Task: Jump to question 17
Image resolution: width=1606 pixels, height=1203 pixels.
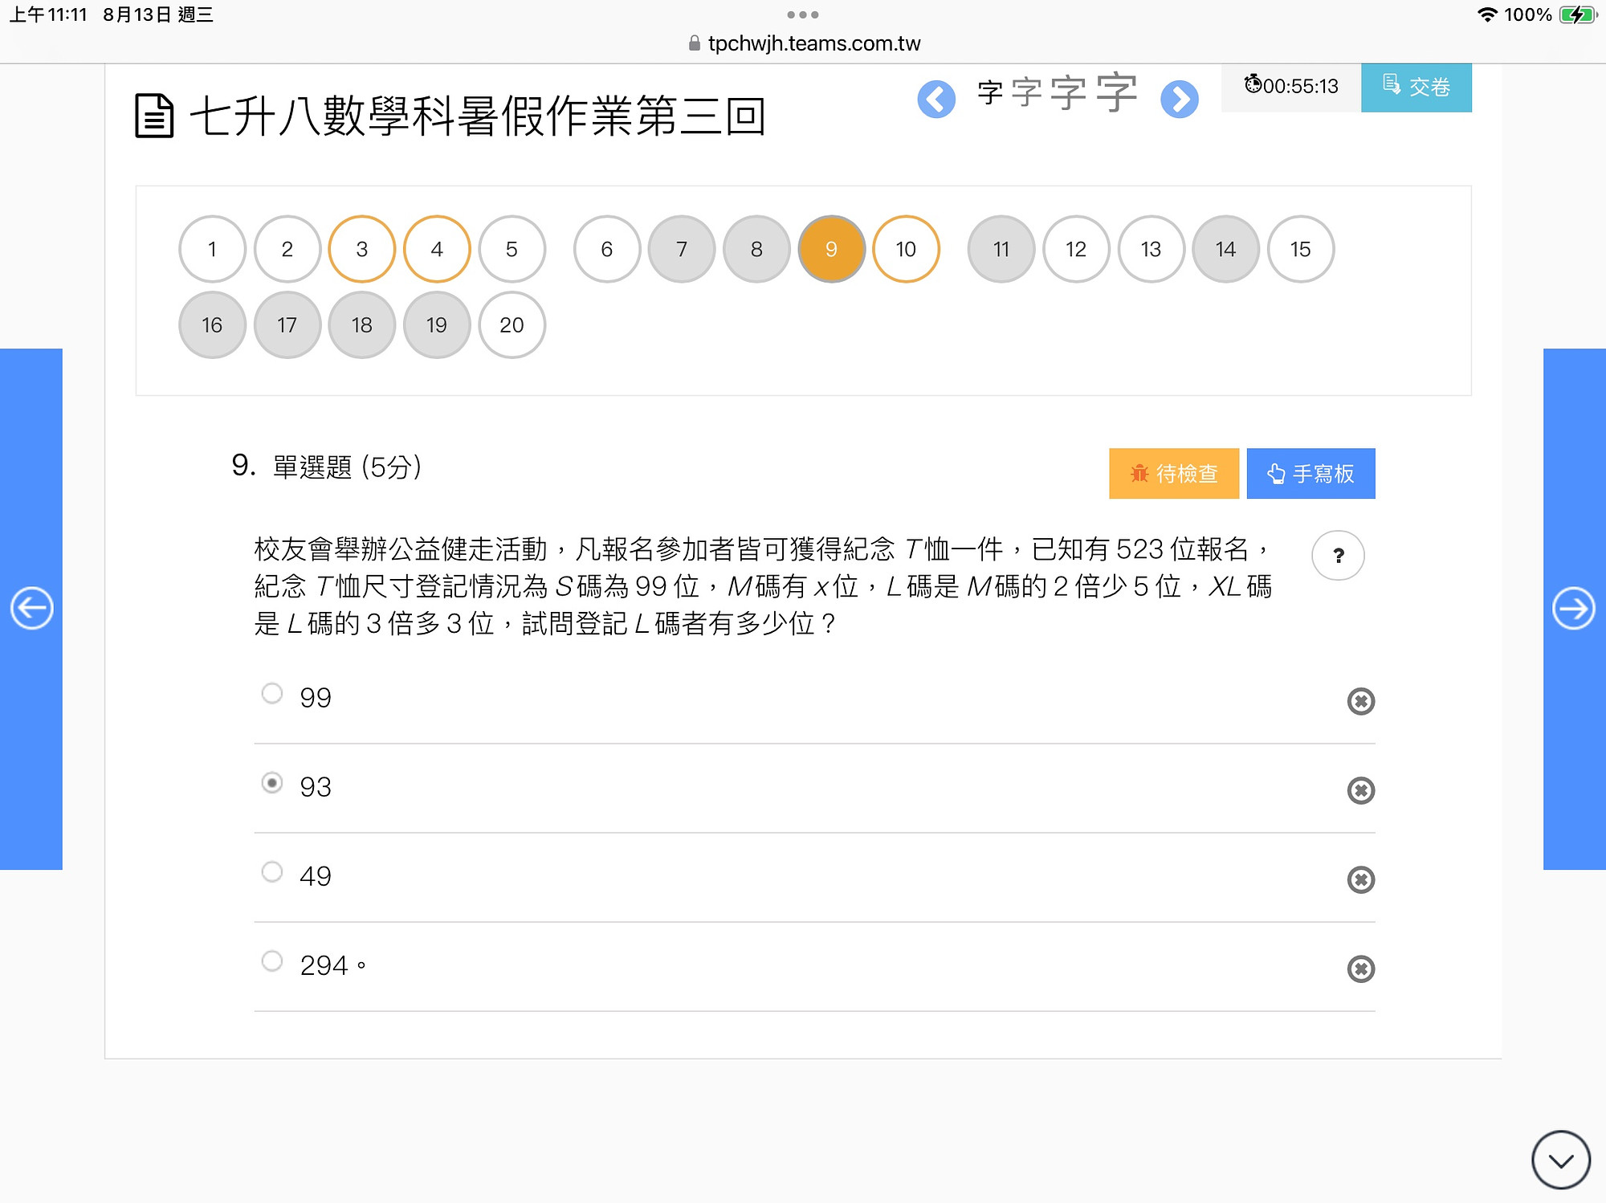Action: [287, 324]
